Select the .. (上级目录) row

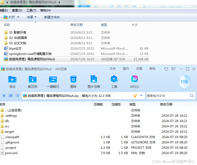(x=96, y=110)
